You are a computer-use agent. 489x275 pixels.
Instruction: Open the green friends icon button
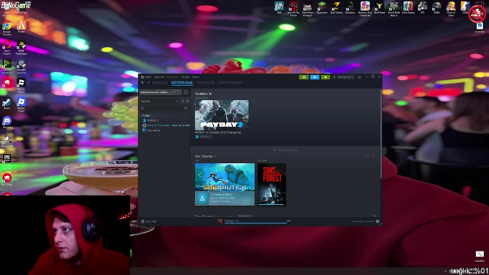point(304,77)
